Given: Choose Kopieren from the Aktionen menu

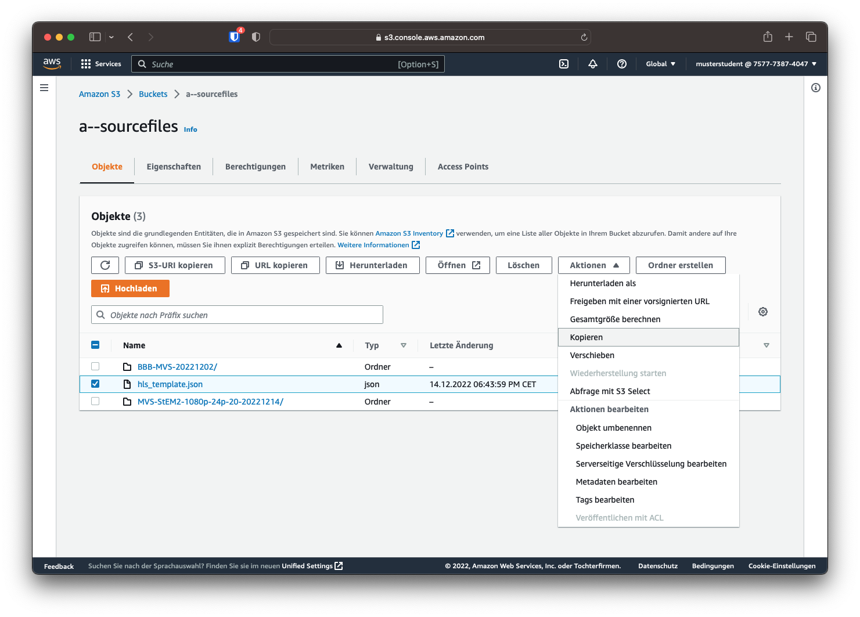Looking at the screenshot, I should pos(648,337).
